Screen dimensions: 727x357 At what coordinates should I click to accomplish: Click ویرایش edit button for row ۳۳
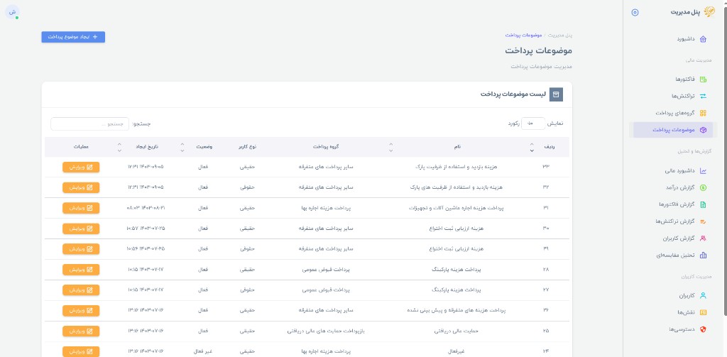pyautogui.click(x=81, y=167)
